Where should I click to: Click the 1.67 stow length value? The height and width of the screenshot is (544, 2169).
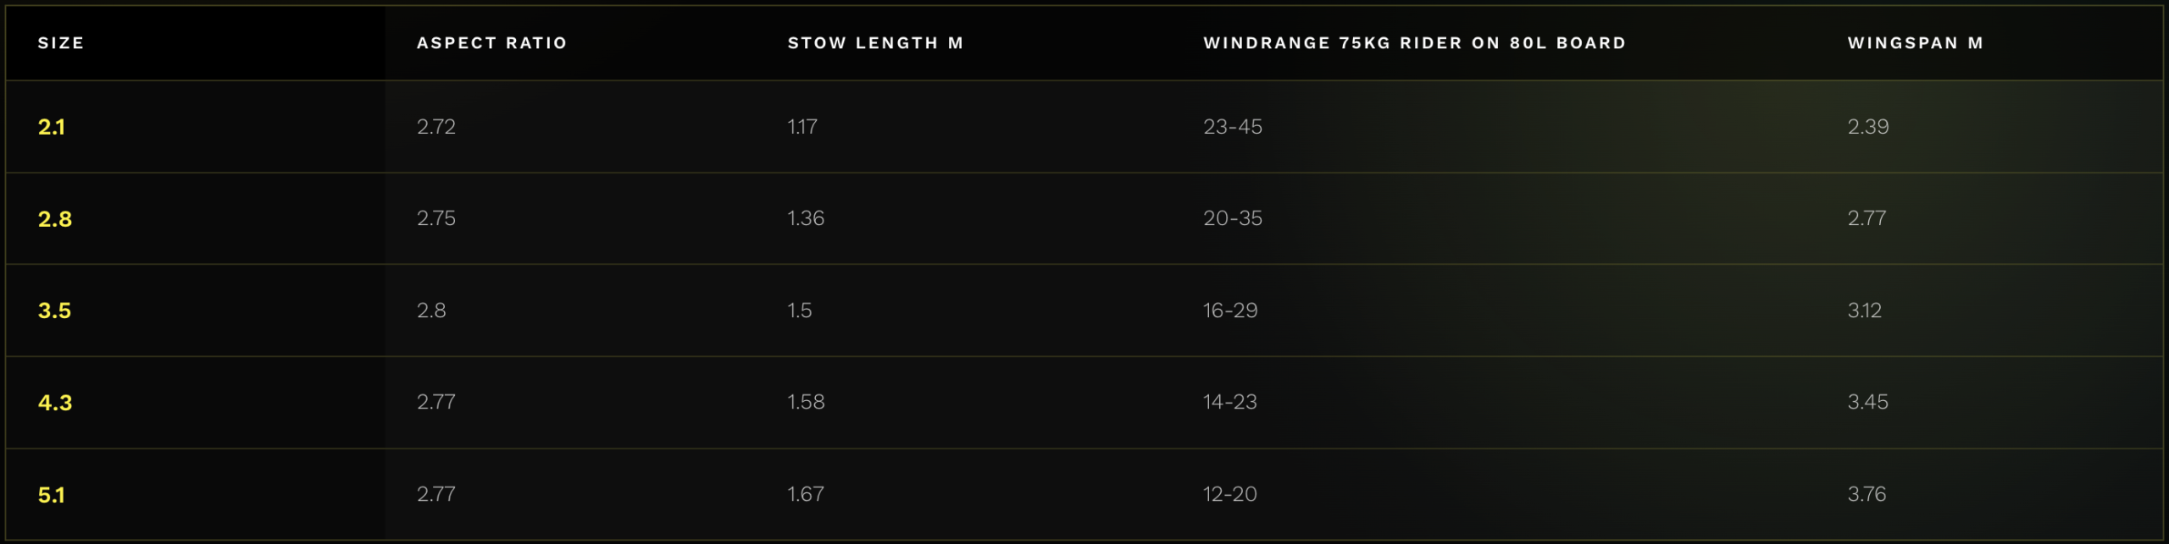point(805,494)
